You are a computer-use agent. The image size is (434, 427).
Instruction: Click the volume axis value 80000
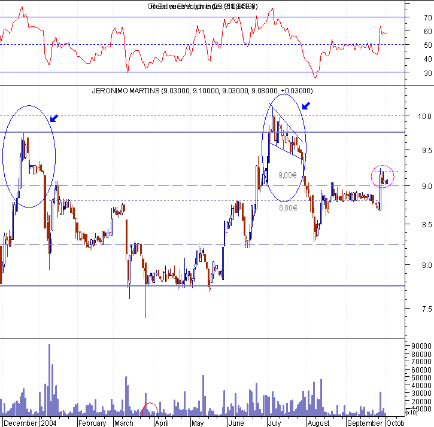[x=421, y=354]
